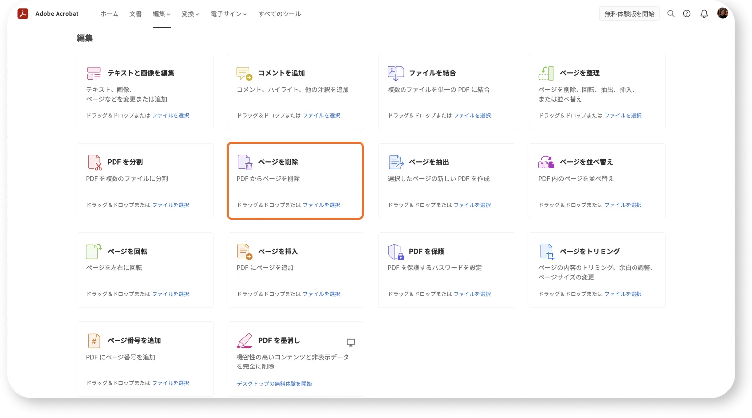The image size is (752, 418).
Task: Select file link in ページを回転 card
Action: click(171, 294)
